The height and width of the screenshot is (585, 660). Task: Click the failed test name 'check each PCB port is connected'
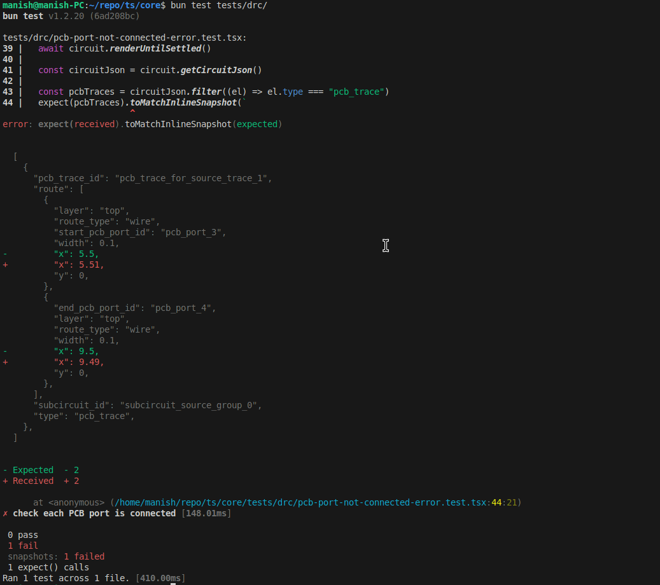[x=94, y=514]
